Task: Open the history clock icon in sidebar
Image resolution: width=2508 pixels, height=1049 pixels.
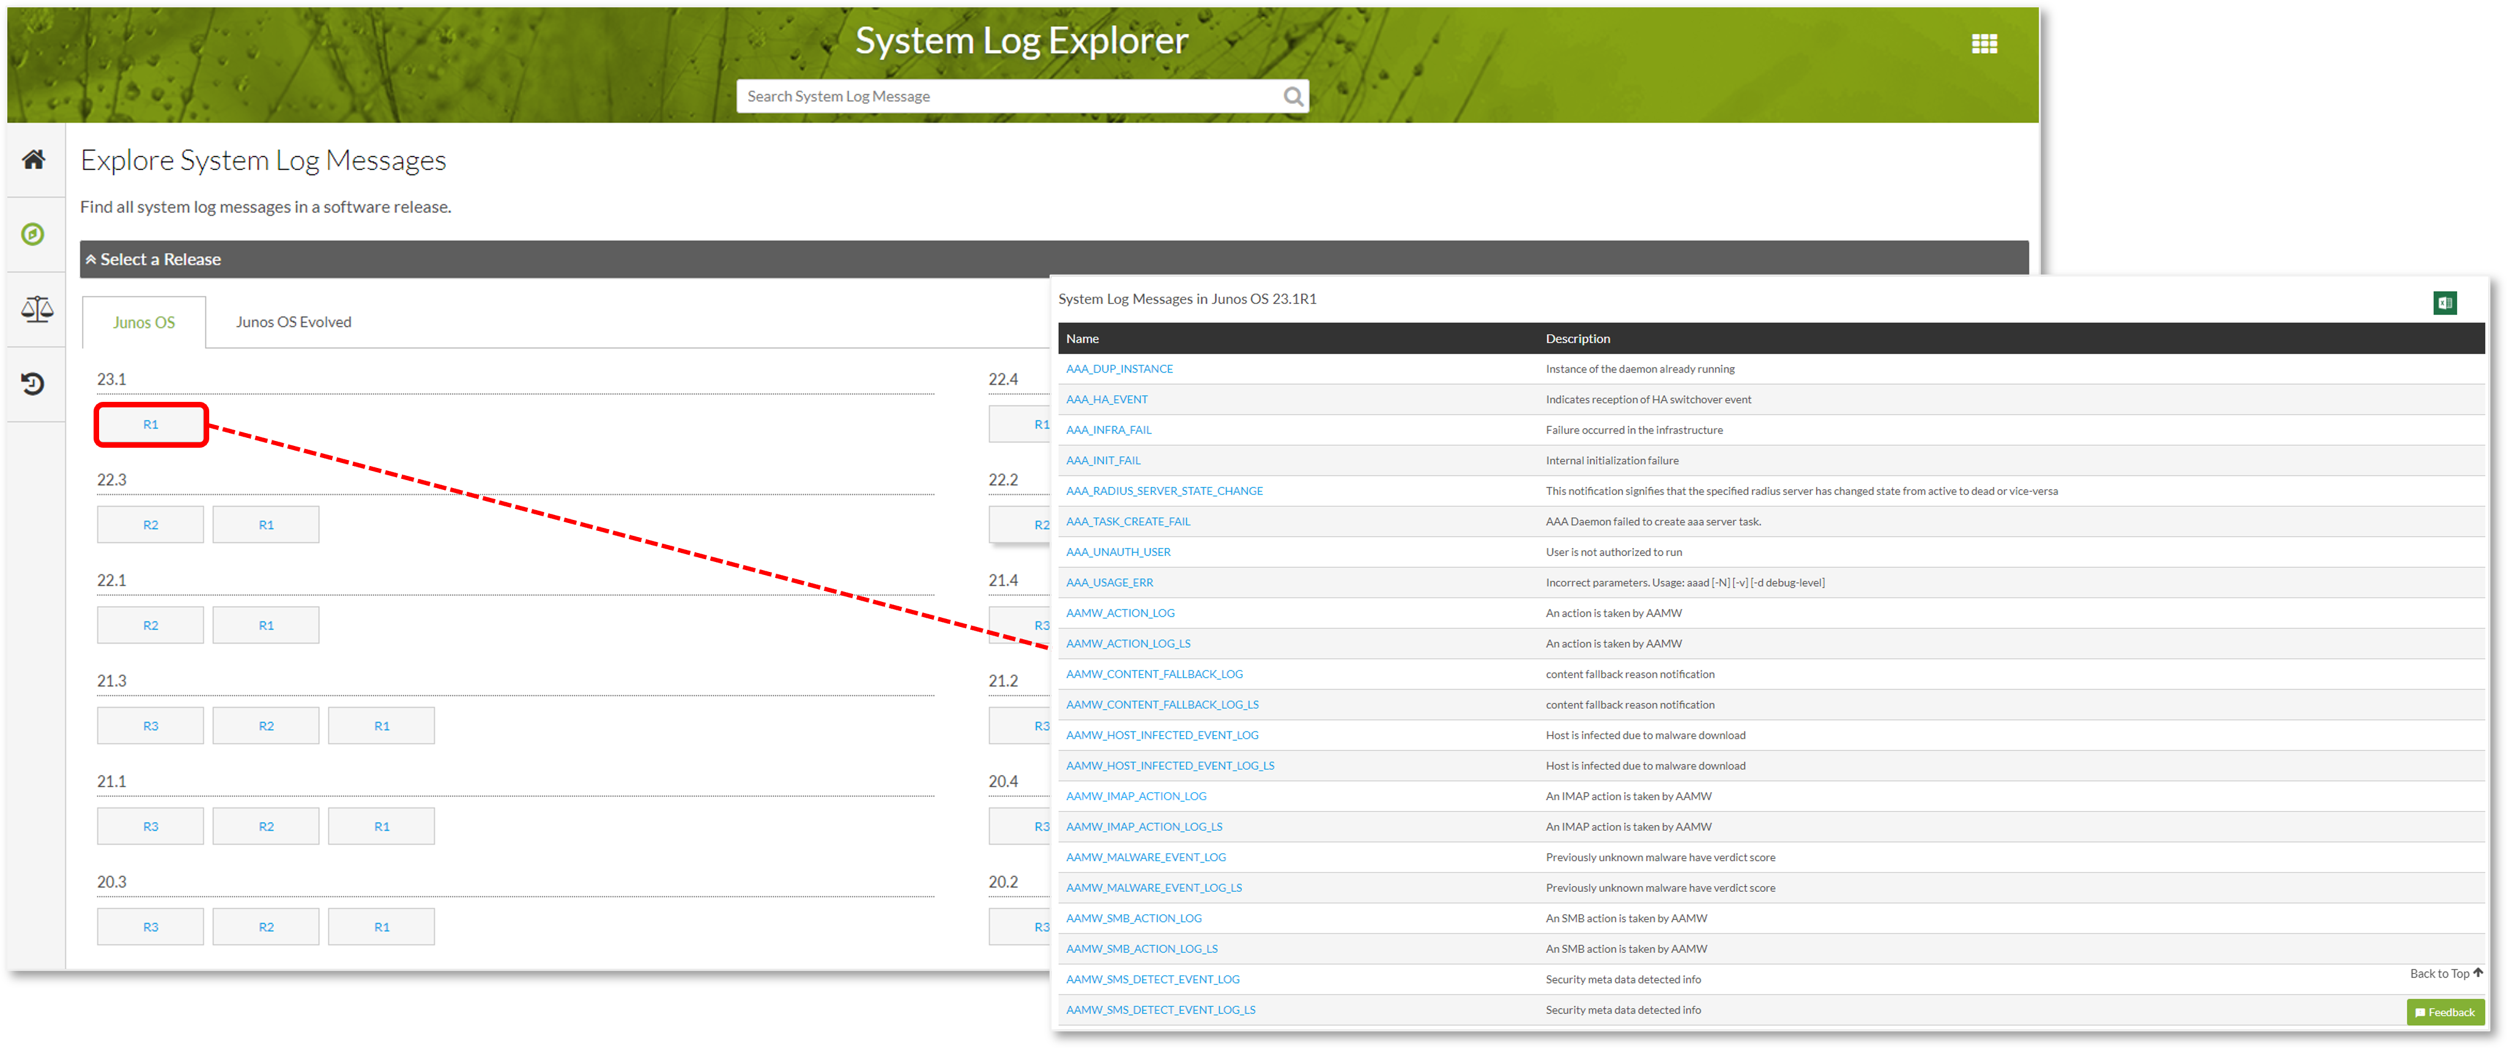Action: [33, 384]
